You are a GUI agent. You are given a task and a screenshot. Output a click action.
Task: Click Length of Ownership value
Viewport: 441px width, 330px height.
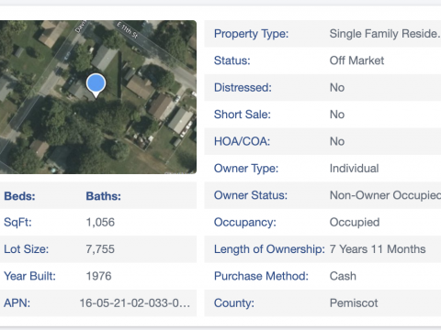378,249
